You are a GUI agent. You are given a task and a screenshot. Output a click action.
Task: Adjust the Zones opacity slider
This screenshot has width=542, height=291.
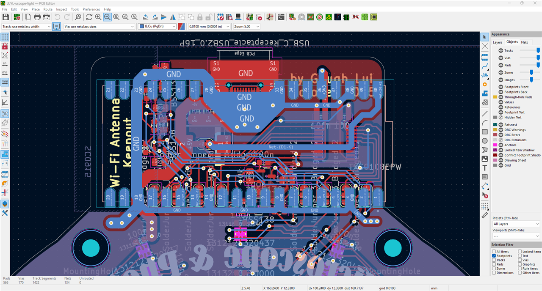[529, 73]
